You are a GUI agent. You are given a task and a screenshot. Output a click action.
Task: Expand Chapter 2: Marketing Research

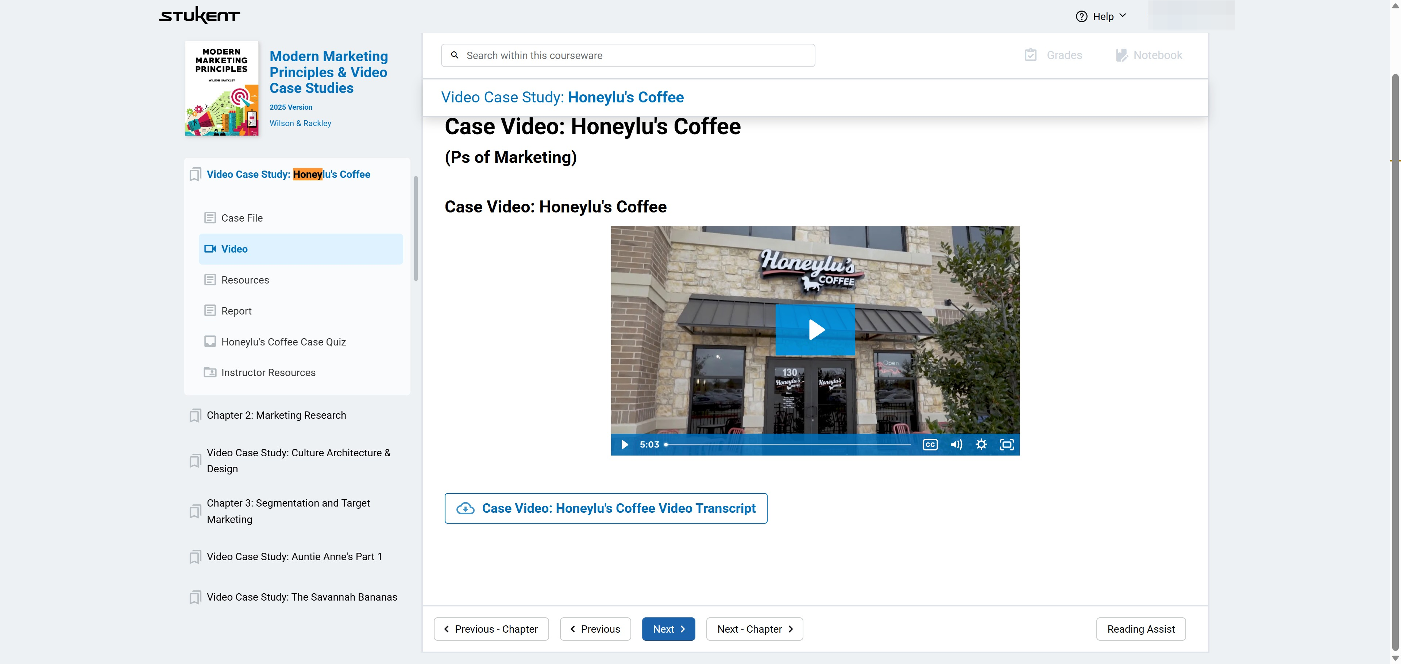coord(276,416)
